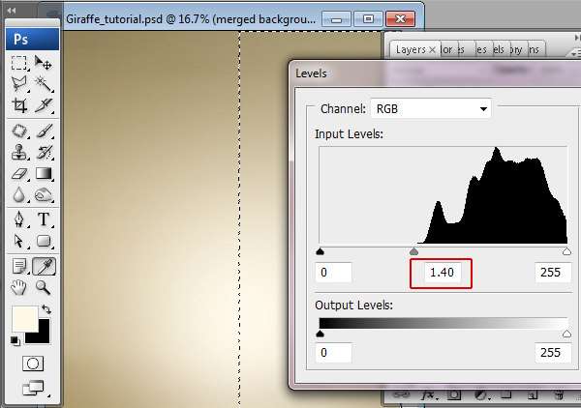
Task: Click the input levels black point slider
Action: point(321,252)
